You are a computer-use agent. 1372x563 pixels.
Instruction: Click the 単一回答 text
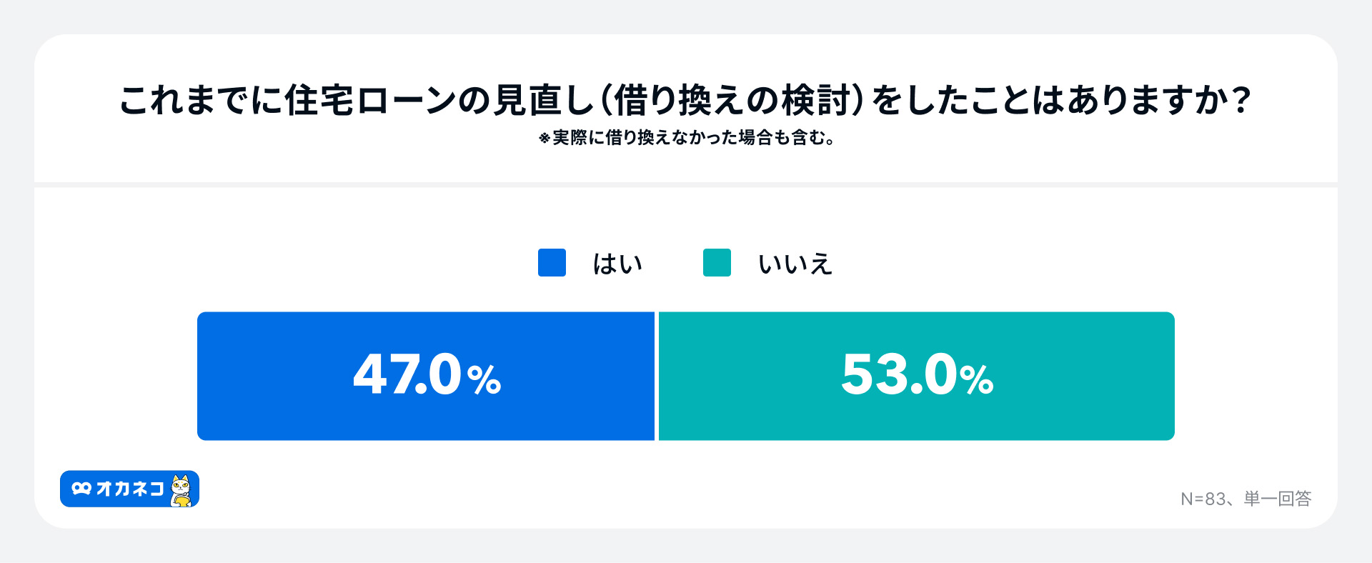coord(1278,499)
